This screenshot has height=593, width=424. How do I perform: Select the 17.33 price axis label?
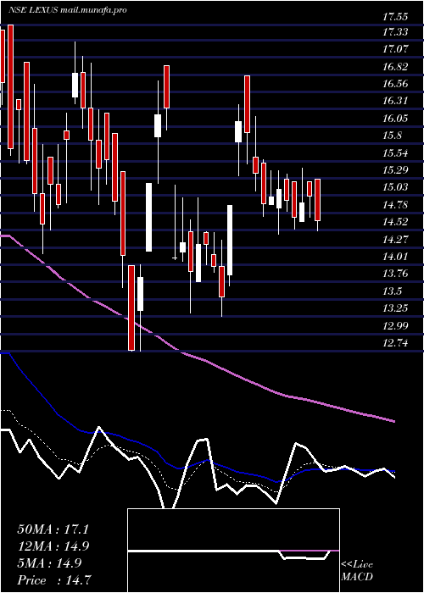[395, 32]
